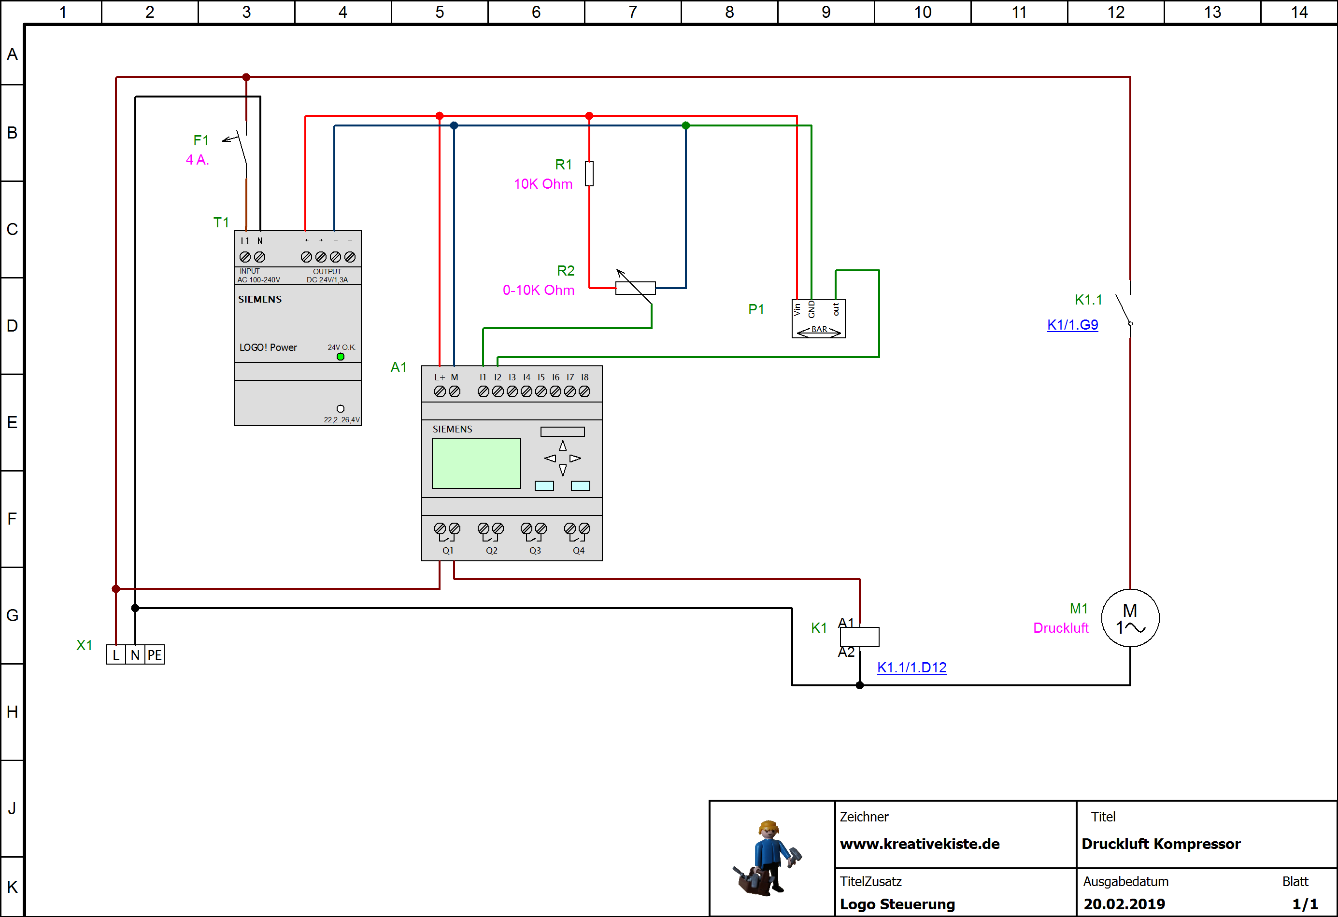The width and height of the screenshot is (1338, 917).
Task: Click the black junction dot beneath the K1 coil
Action: coord(859,685)
